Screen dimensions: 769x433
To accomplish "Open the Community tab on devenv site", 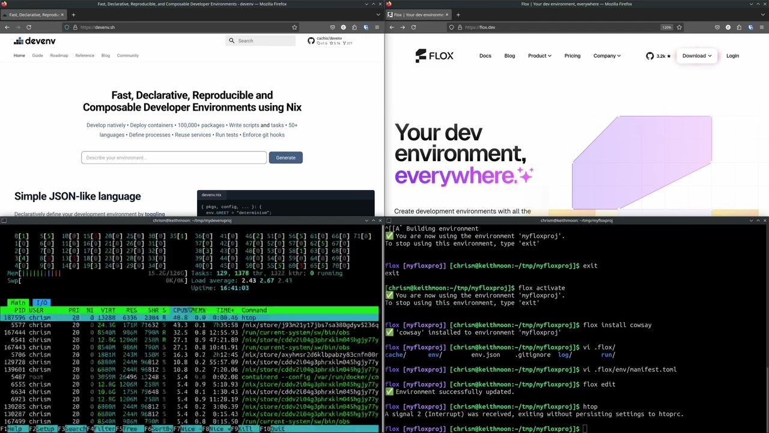I will [128, 55].
